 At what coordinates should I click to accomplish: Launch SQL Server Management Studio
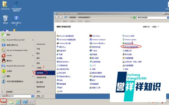click(x=17, y=50)
